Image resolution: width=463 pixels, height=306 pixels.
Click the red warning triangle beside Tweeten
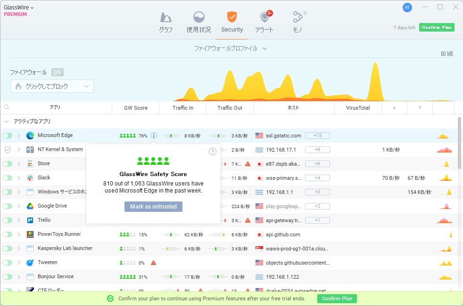(x=153, y=262)
